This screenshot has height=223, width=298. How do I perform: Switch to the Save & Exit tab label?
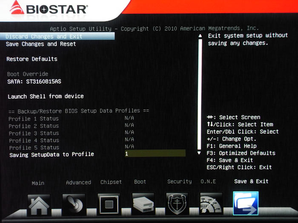click(x=251, y=181)
